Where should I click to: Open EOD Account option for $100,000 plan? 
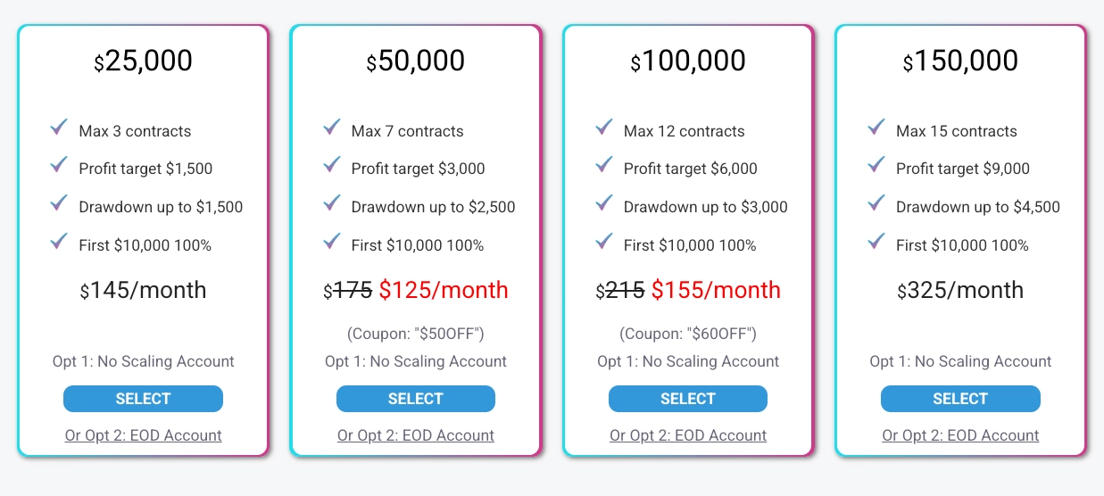coord(688,435)
